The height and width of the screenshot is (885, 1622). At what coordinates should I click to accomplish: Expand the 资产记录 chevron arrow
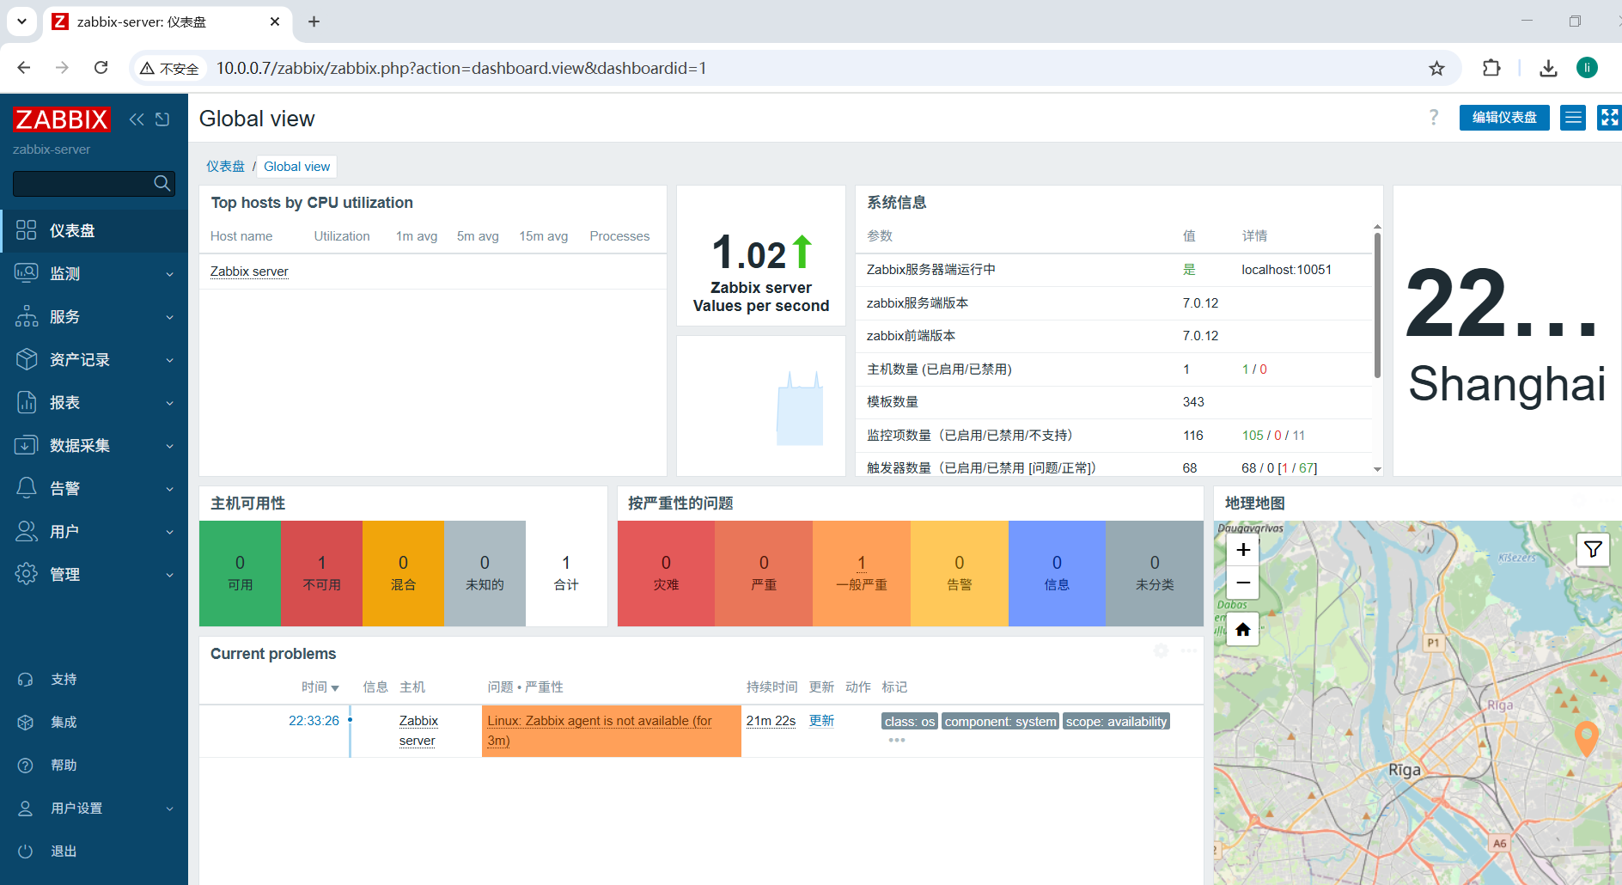click(169, 360)
